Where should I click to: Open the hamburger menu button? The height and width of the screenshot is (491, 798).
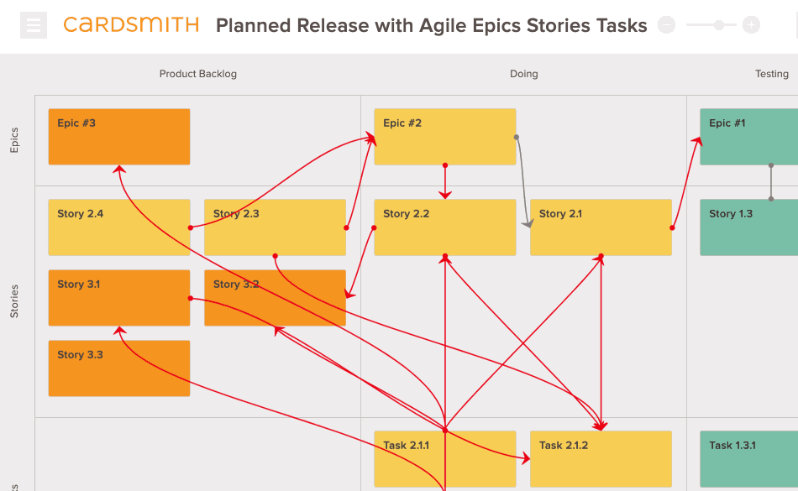[x=34, y=26]
